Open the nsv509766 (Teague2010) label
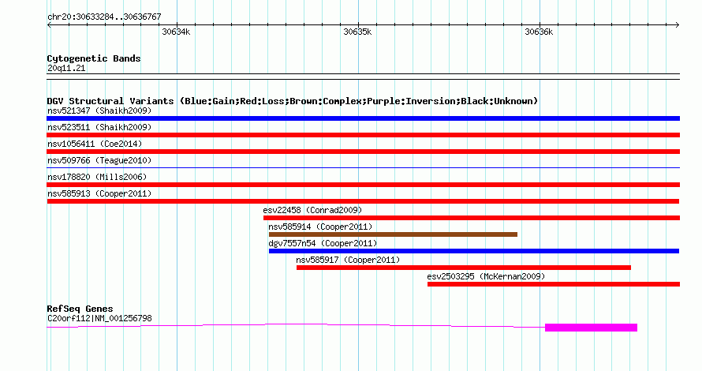This screenshot has height=371, width=702. (99, 160)
